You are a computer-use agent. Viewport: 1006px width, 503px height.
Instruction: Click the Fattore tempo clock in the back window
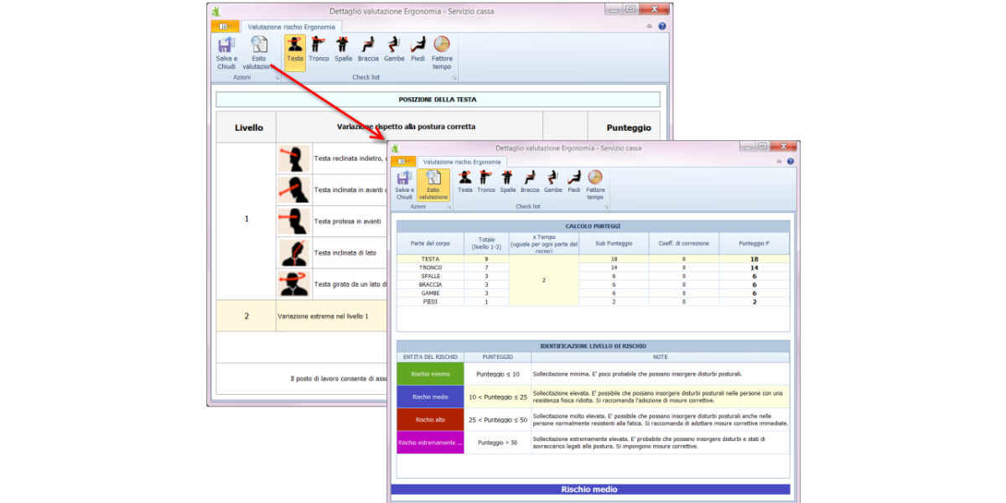[441, 51]
